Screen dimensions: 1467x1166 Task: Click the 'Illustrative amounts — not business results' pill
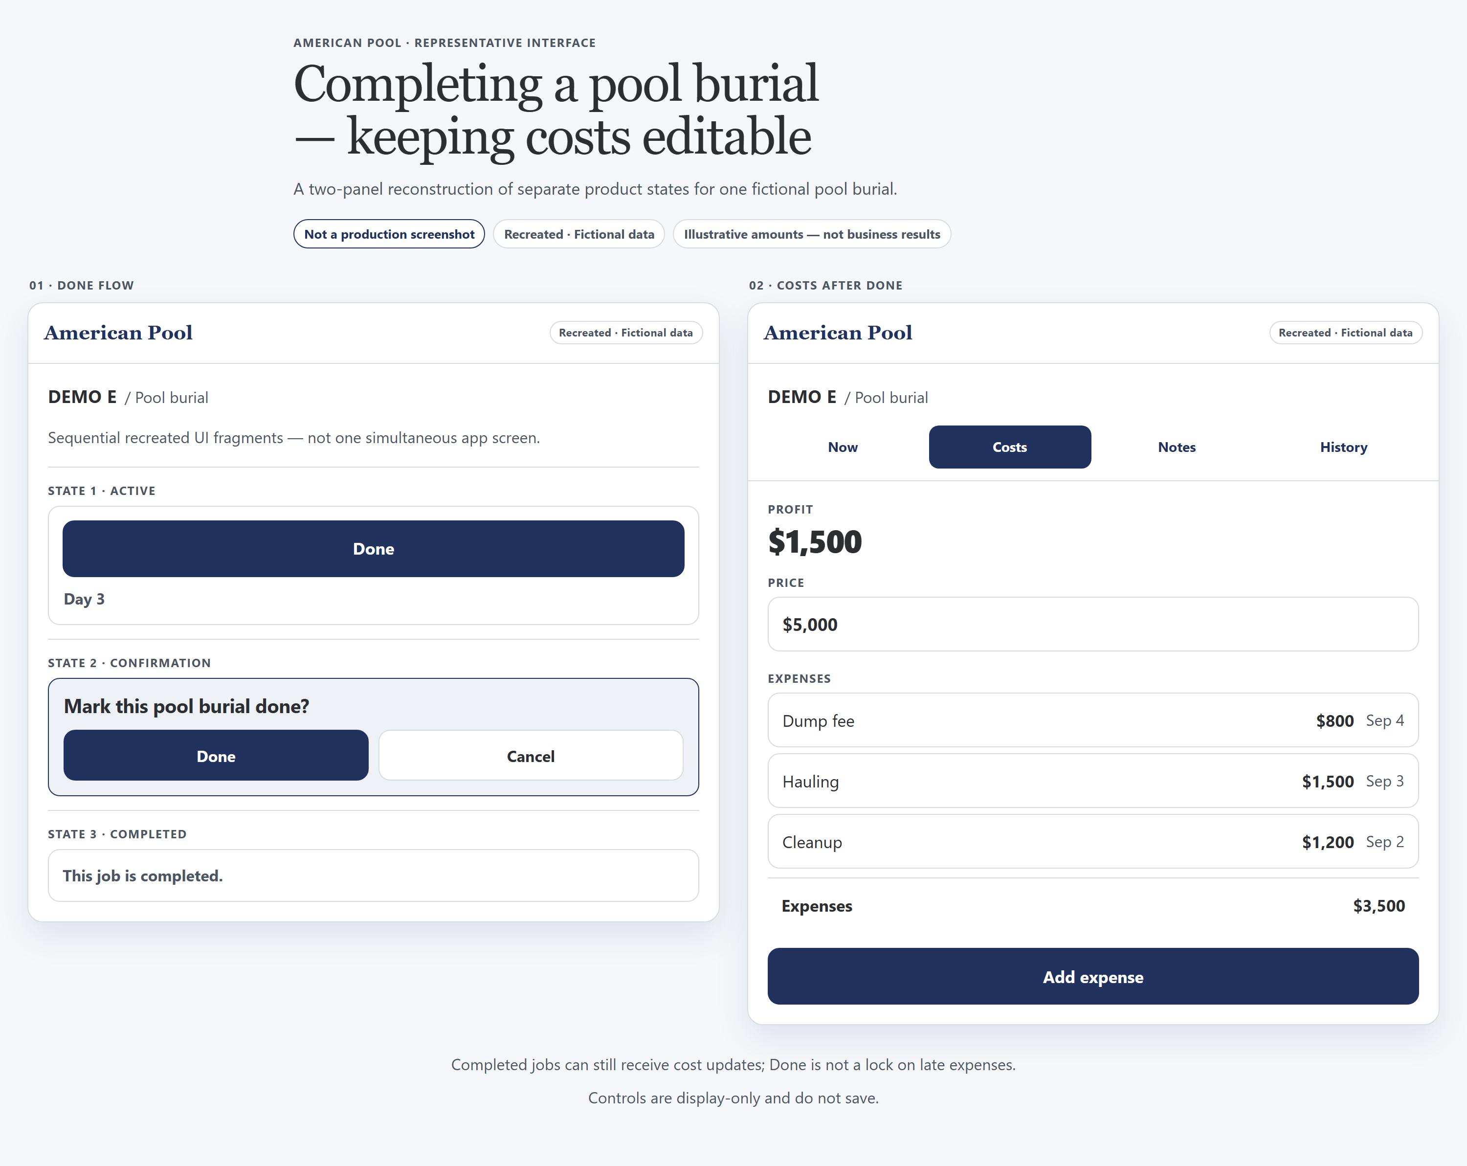(812, 234)
